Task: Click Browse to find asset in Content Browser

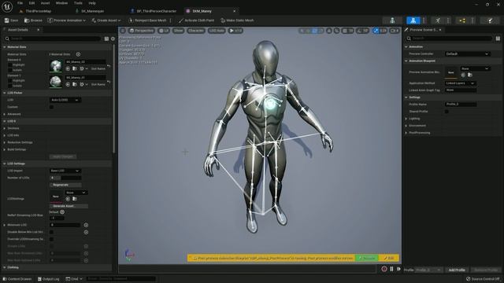Action: tap(33, 20)
